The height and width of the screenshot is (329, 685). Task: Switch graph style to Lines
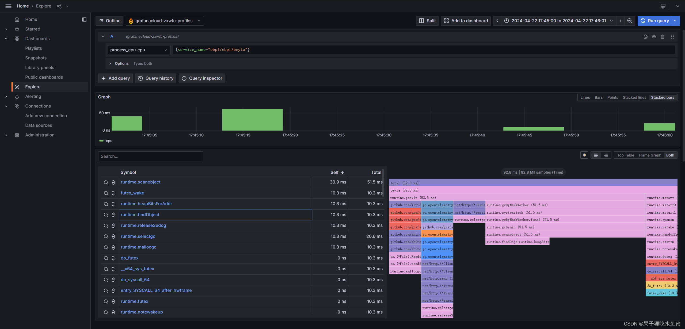(x=585, y=97)
